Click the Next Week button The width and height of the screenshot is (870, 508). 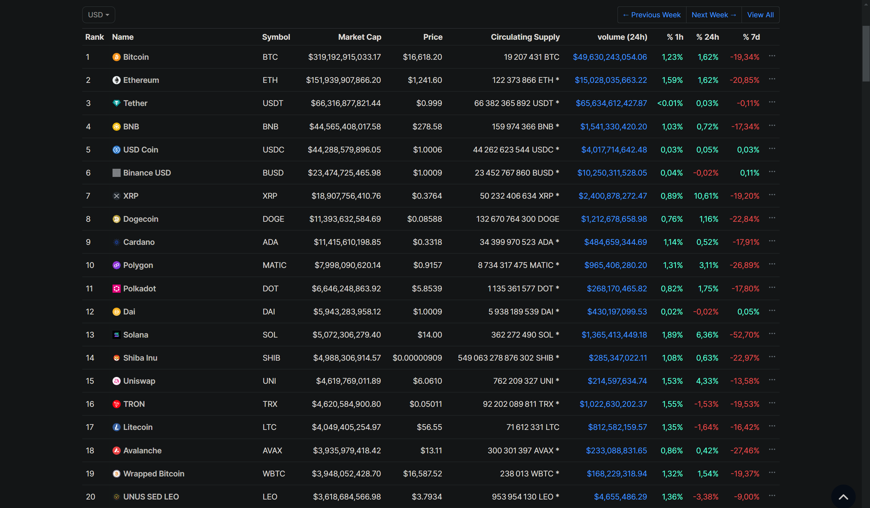714,15
